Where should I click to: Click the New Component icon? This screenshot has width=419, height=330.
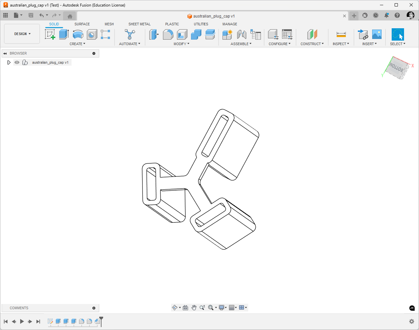pyautogui.click(x=227, y=34)
